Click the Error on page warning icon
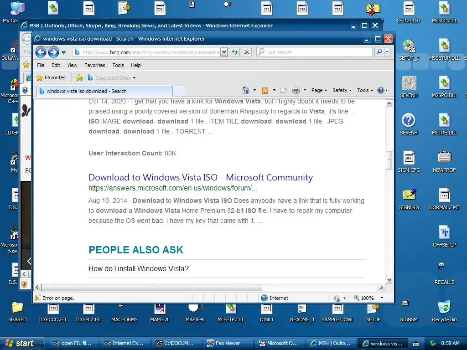 tap(37, 298)
